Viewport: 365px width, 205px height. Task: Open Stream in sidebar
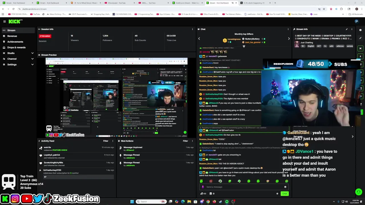(x=19, y=30)
